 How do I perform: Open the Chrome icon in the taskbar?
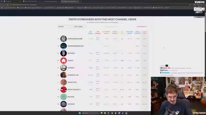[112, 113]
